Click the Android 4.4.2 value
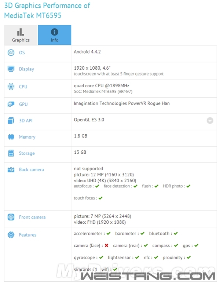220x285 pixels. [x=87, y=52]
